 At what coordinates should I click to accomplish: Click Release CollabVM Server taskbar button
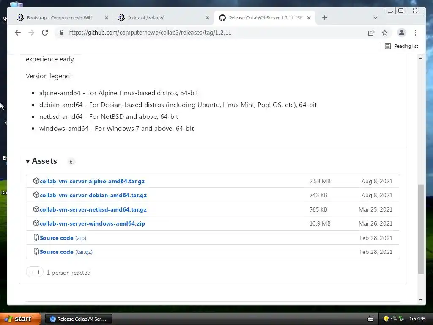pos(78,319)
